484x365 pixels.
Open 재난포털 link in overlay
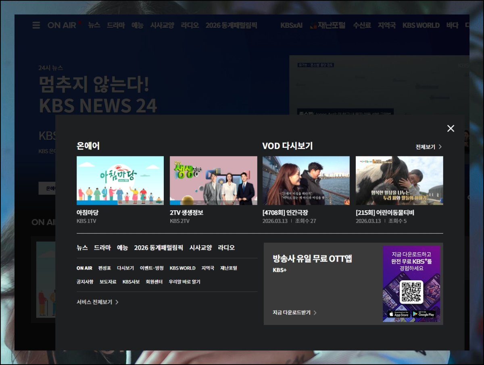click(x=229, y=268)
